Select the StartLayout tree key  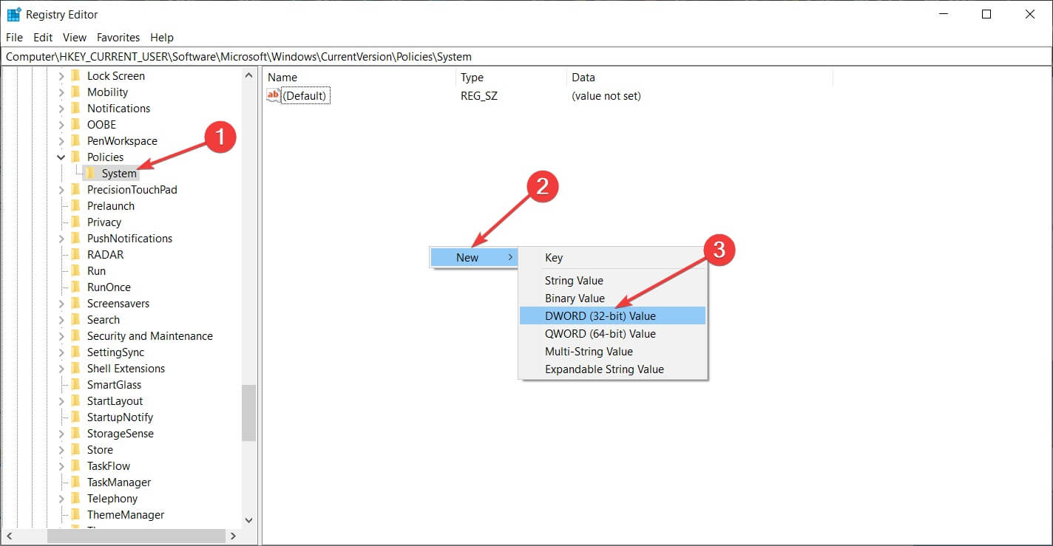pos(115,400)
